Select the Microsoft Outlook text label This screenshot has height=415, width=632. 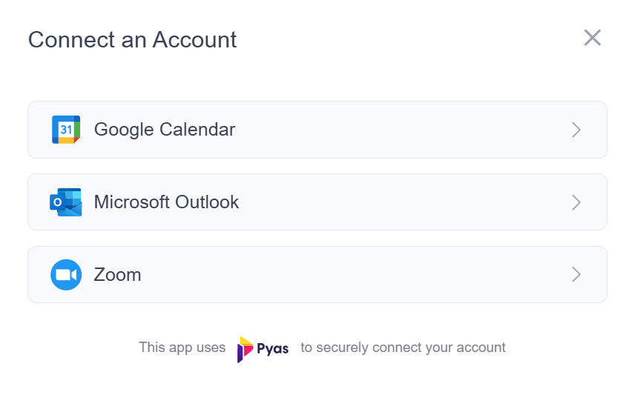click(166, 202)
